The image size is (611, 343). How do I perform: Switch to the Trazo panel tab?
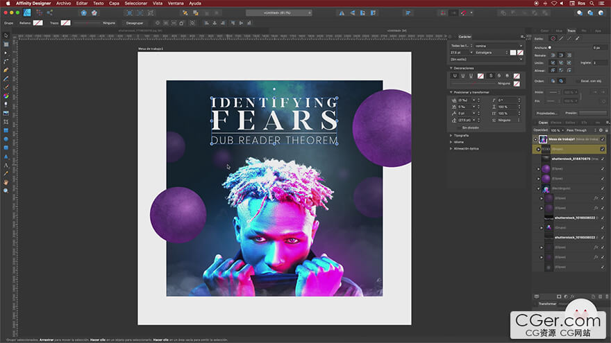[x=571, y=30]
